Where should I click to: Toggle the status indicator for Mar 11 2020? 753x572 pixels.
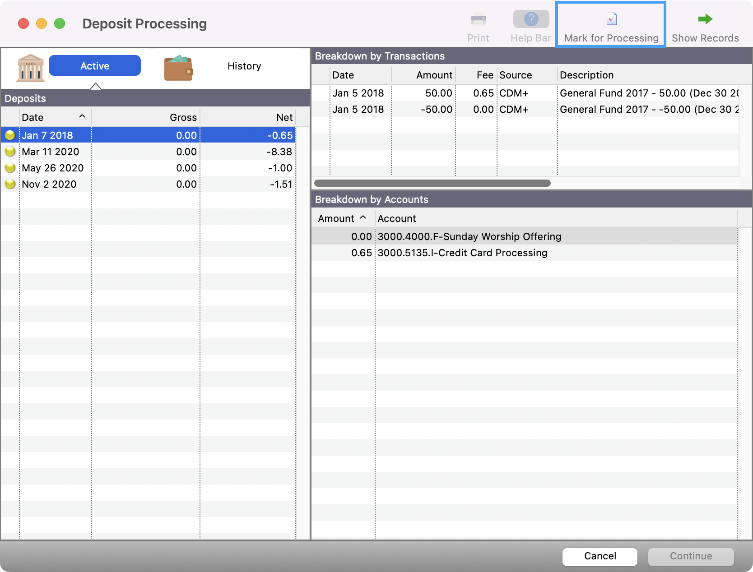coord(10,152)
